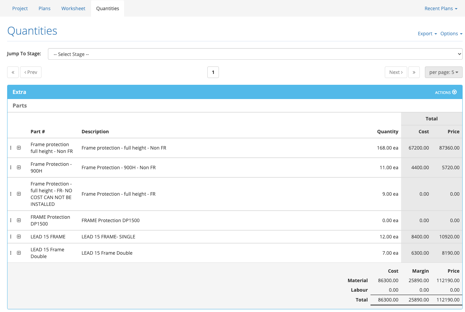Switch to the Plans tab
This screenshot has height=312, width=465.
click(x=45, y=8)
